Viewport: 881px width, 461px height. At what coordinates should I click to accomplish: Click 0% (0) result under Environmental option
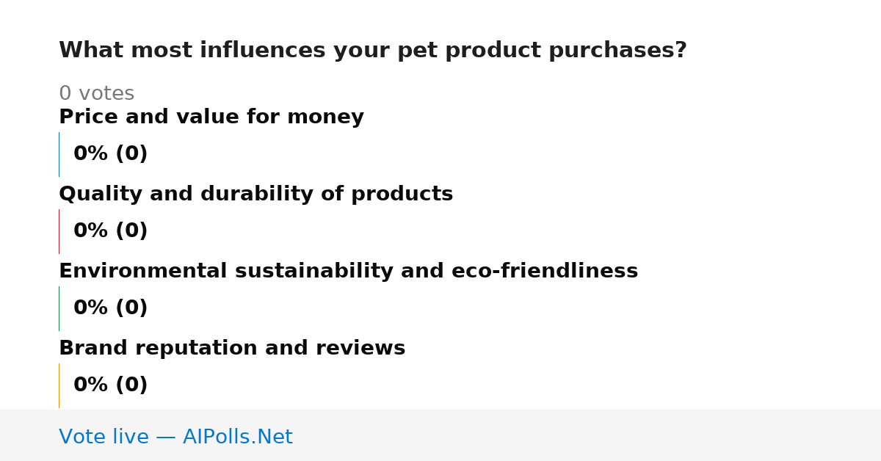point(110,308)
